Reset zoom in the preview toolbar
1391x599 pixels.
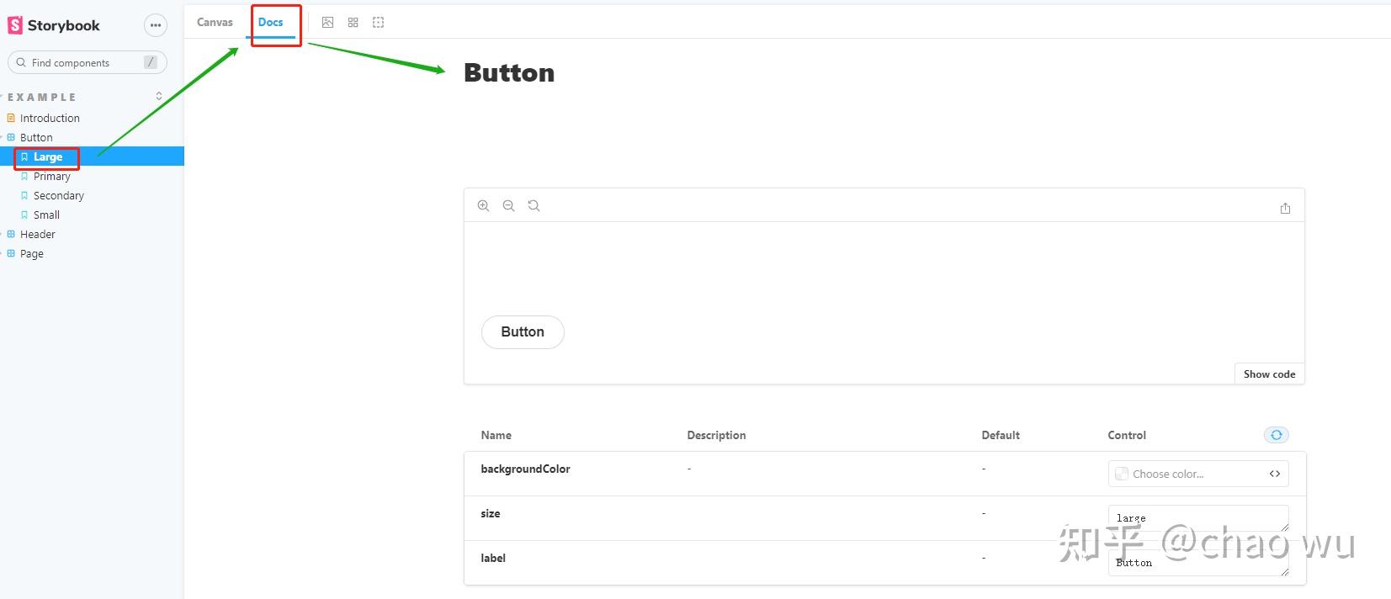tap(534, 205)
